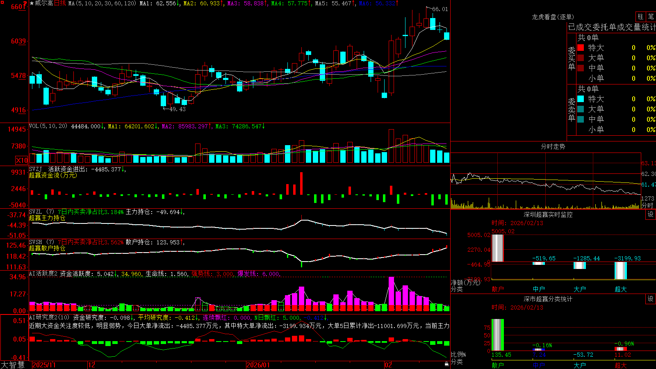This screenshot has height=369, width=656.
Task: Click the 散户 bar showing 5005.02
Action: [x=498, y=248]
